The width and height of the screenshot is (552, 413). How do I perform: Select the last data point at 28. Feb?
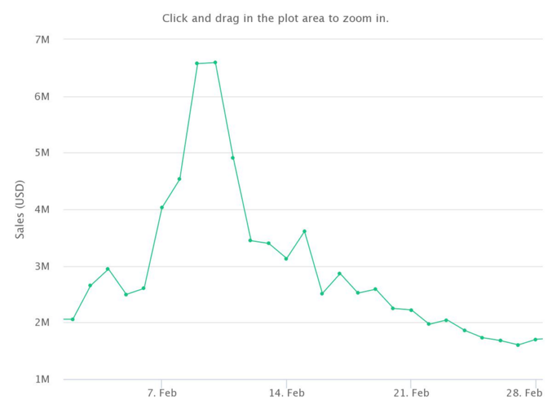point(536,340)
